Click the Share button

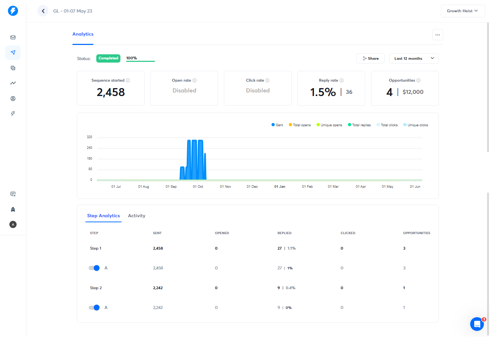click(x=370, y=59)
